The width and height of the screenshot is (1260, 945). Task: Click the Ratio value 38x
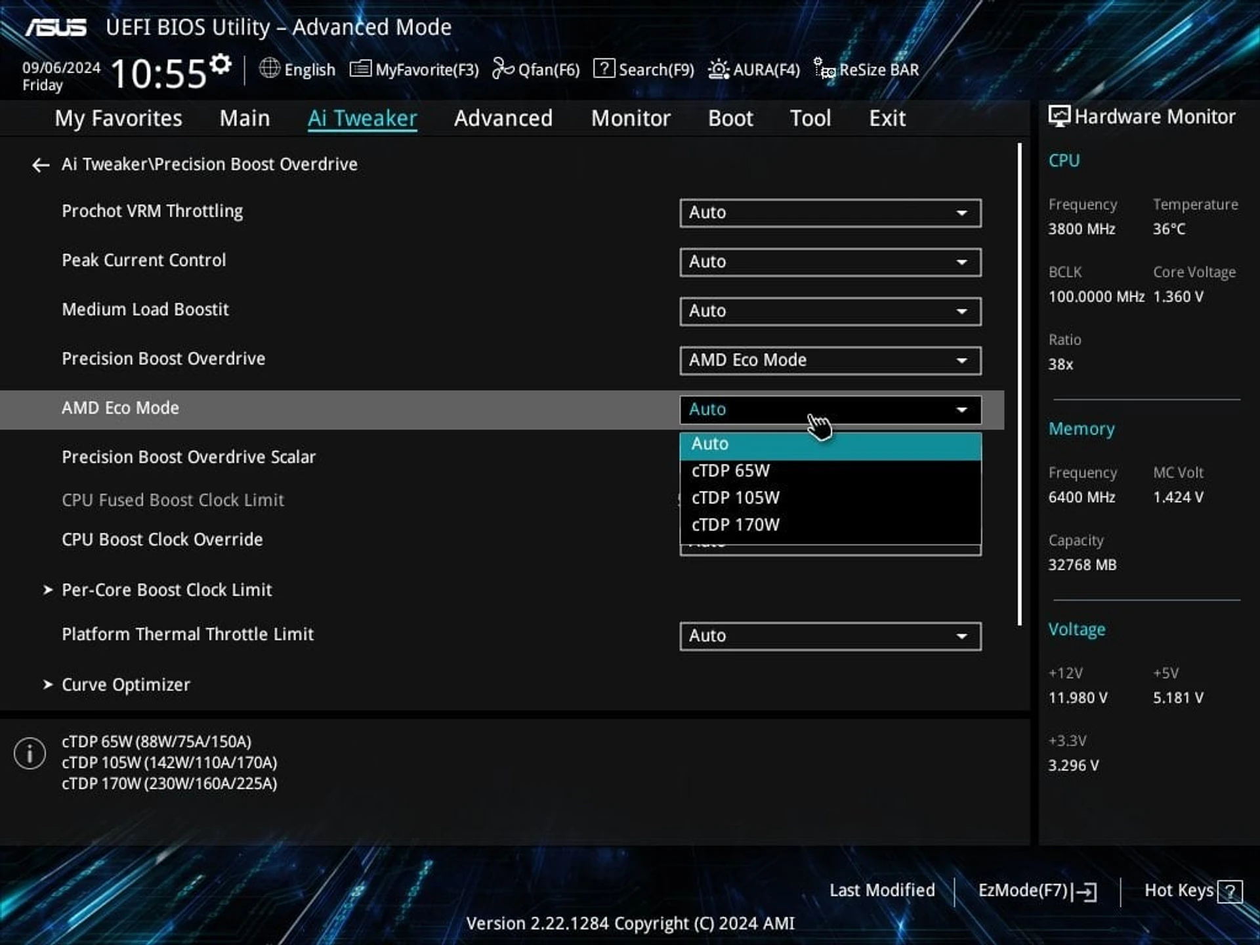(1060, 364)
